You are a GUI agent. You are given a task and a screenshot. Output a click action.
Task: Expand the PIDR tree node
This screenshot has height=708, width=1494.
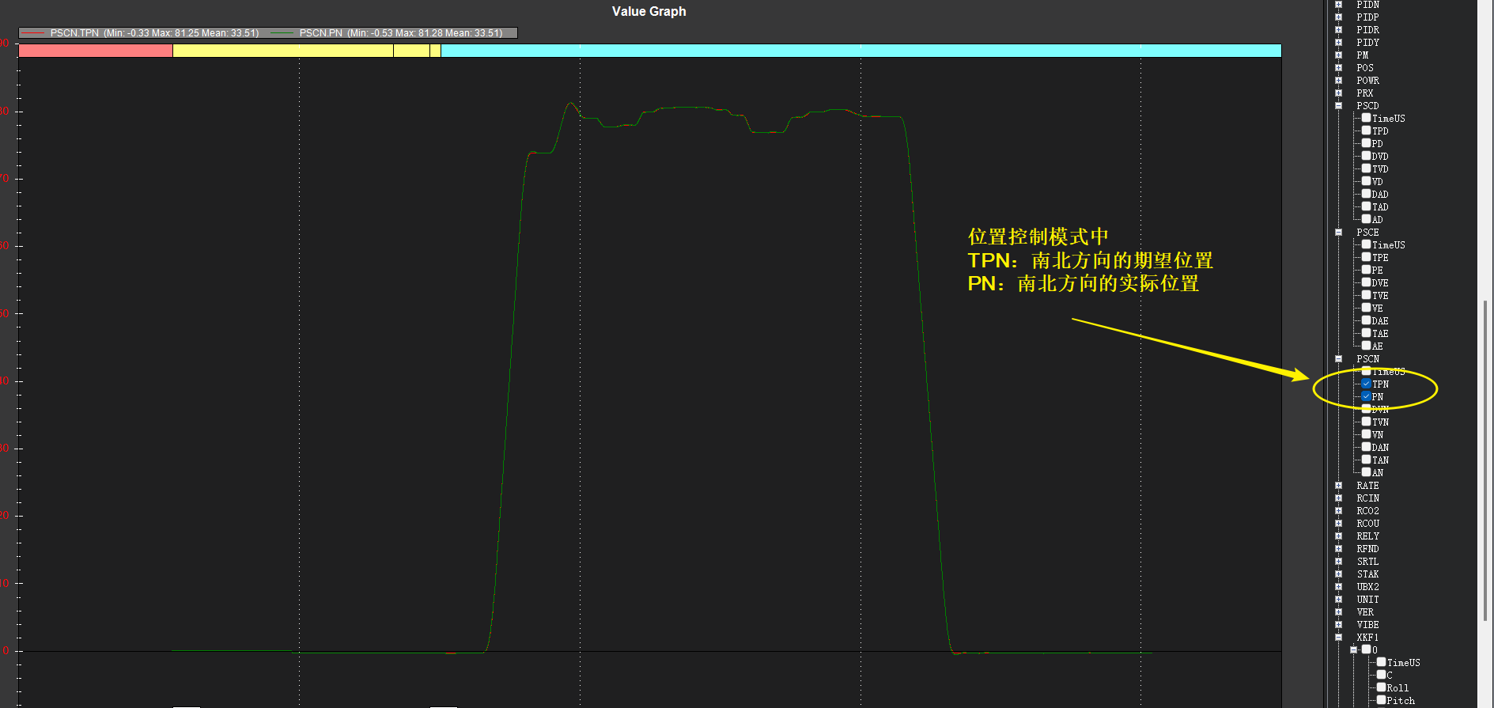[1338, 29]
